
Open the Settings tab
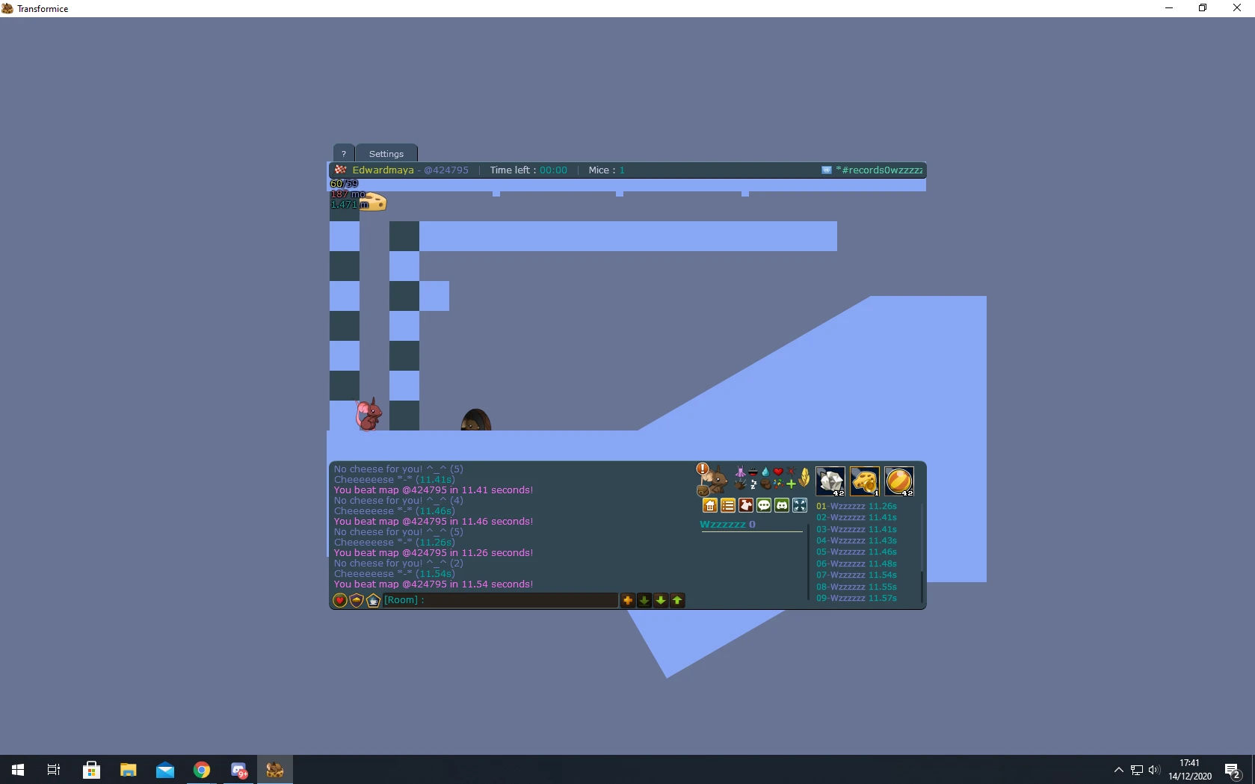pyautogui.click(x=386, y=153)
